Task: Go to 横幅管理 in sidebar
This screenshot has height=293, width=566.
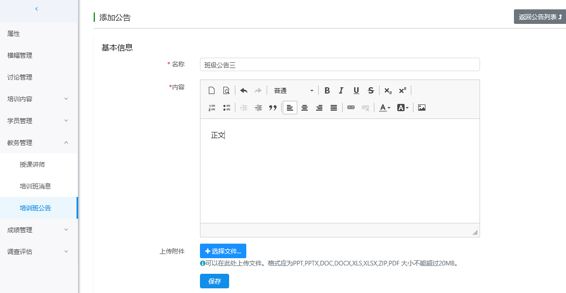Action: [20, 55]
